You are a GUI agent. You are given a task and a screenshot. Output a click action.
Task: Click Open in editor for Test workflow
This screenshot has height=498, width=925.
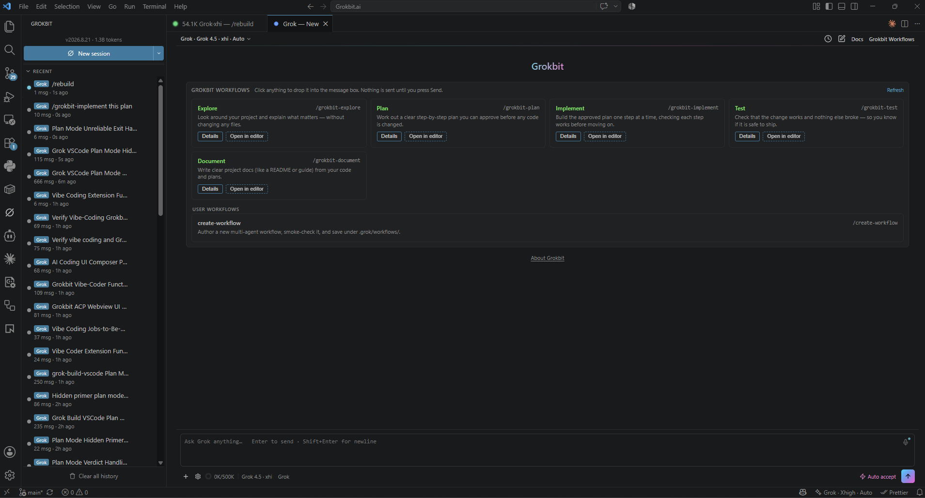(784, 136)
